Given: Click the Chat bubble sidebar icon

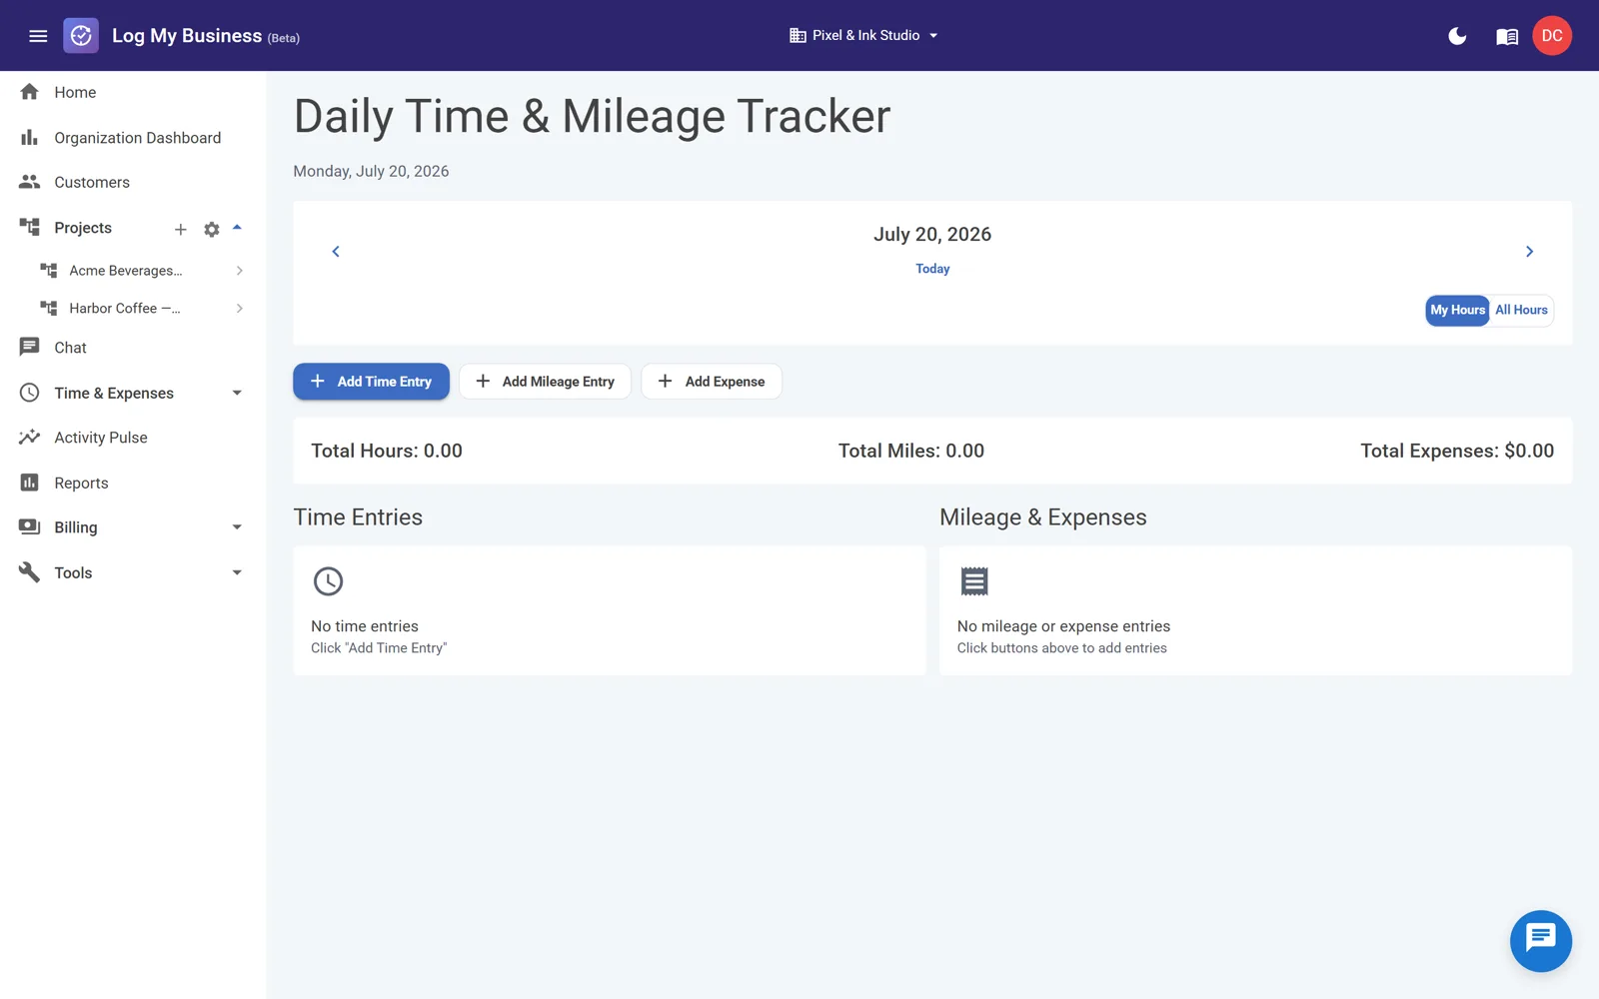Looking at the screenshot, I should point(29,347).
